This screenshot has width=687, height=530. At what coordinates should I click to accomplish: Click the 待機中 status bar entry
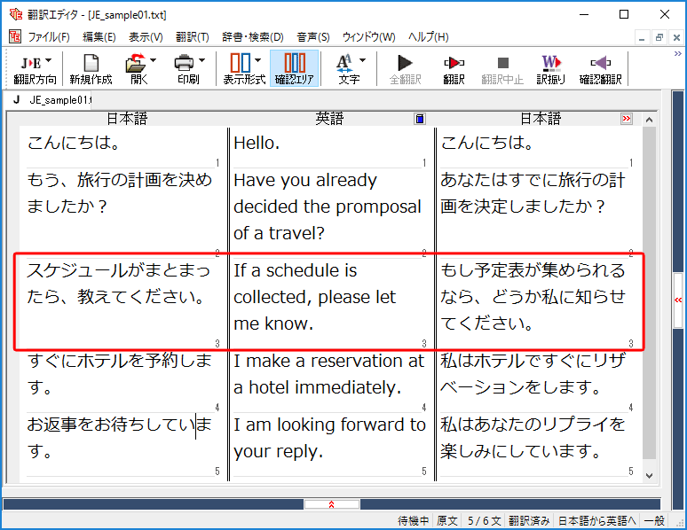(x=413, y=521)
